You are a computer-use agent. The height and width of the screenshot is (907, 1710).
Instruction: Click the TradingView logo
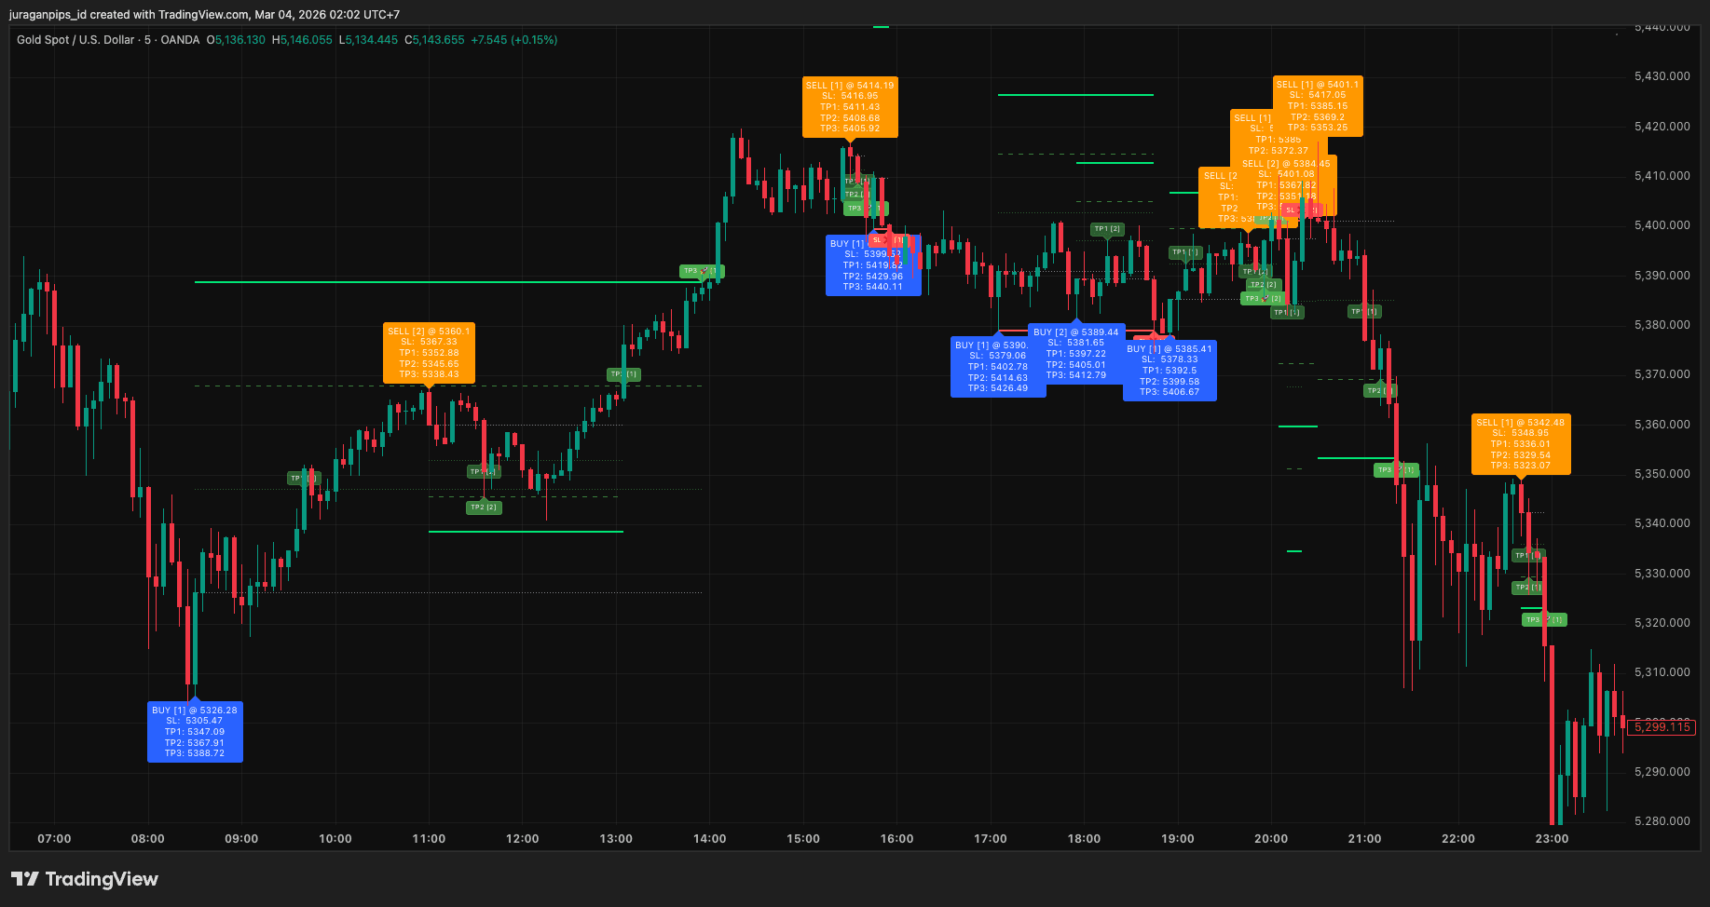click(84, 878)
